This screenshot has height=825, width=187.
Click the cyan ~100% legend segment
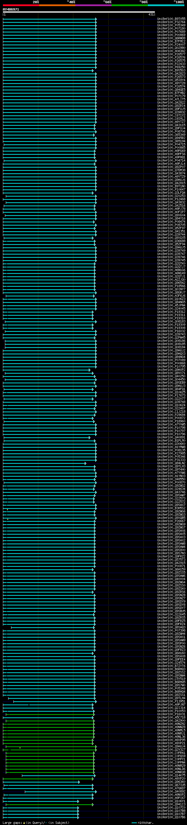click(166, 5)
